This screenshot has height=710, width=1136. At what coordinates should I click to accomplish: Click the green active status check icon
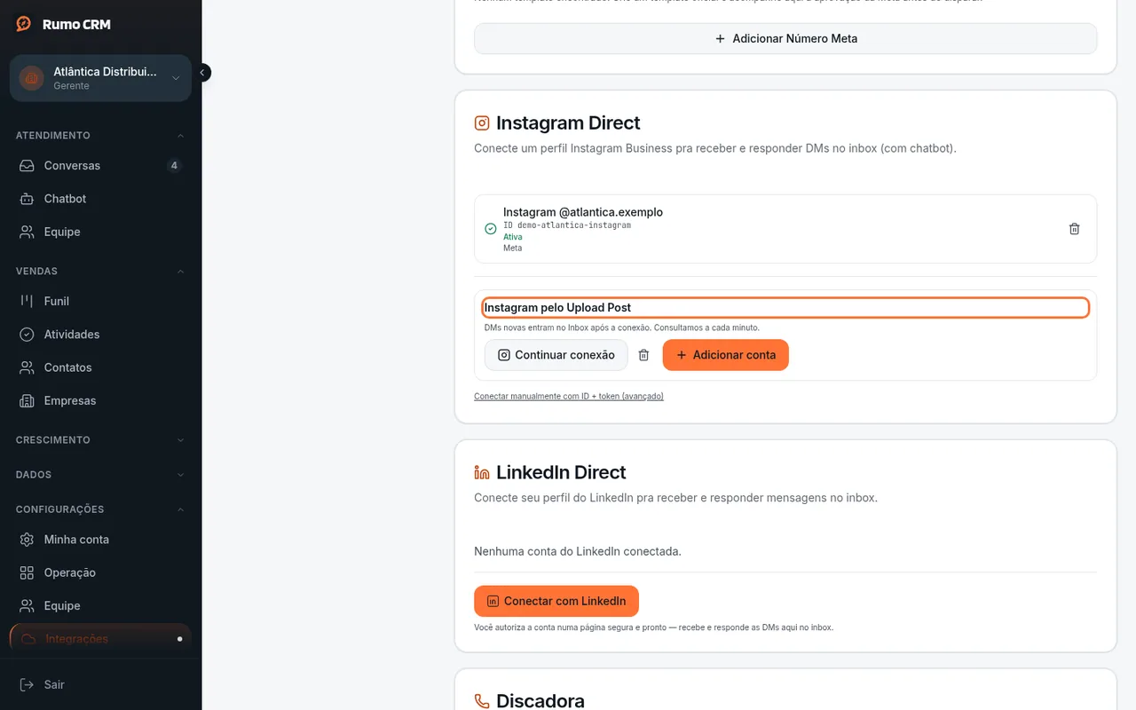pos(491,229)
